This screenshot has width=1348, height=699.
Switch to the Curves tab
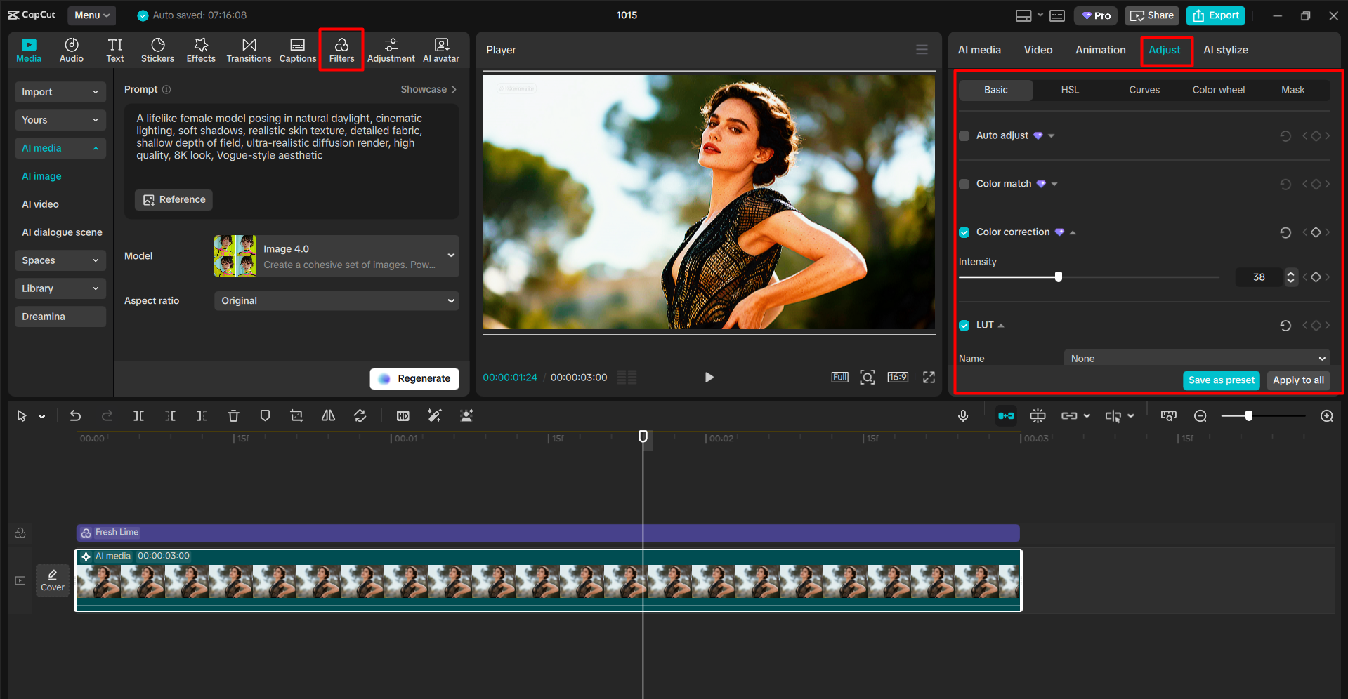coord(1144,90)
